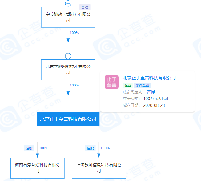Click the 法定代表人 label in the popup card
Image resolution: width=201 pixels, height=181 pixels.
(x=133, y=92)
